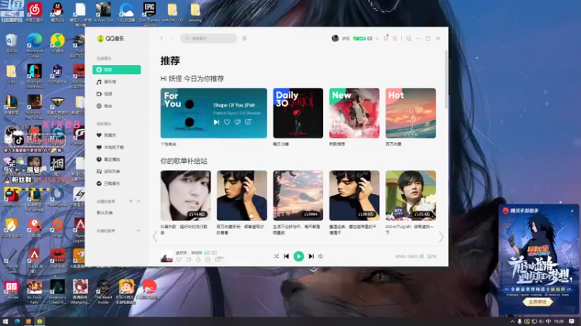This screenshot has width=581, height=326.
Task: Go forward with the right arrow in QQ Music
Action: tap(172, 38)
